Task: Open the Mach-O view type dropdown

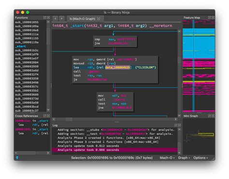Action: point(167,158)
